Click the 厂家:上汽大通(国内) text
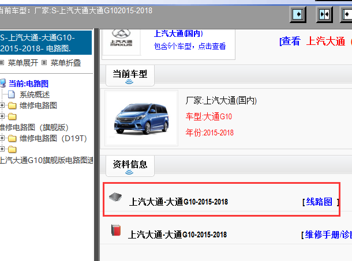 pos(221,100)
